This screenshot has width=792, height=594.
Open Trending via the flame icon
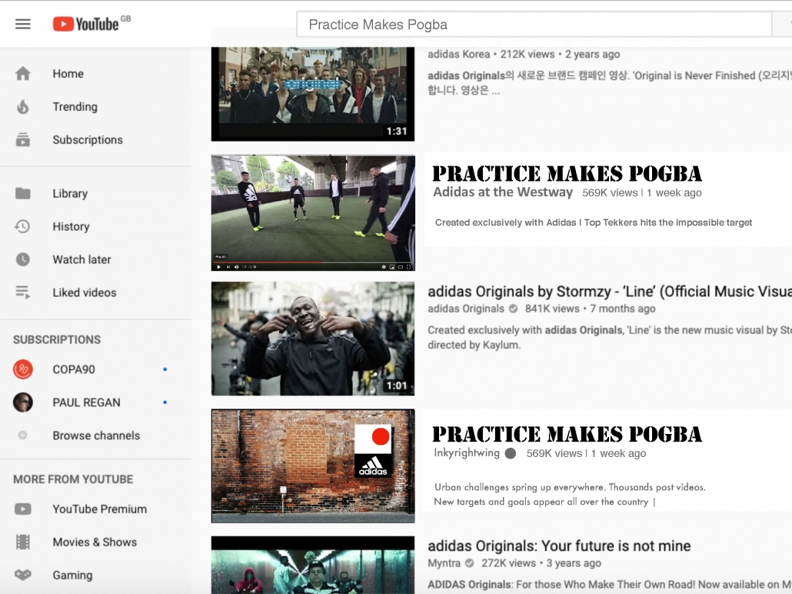coord(23,107)
